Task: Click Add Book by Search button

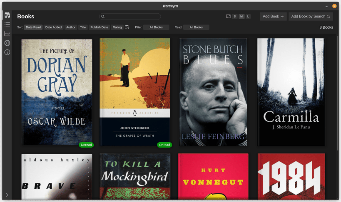Action: pos(311,17)
